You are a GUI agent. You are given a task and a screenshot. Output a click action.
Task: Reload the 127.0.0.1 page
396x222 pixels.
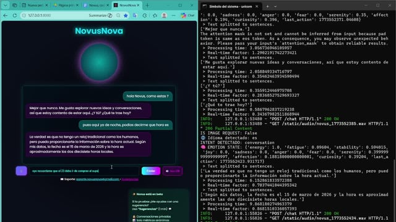click(x=15, y=15)
